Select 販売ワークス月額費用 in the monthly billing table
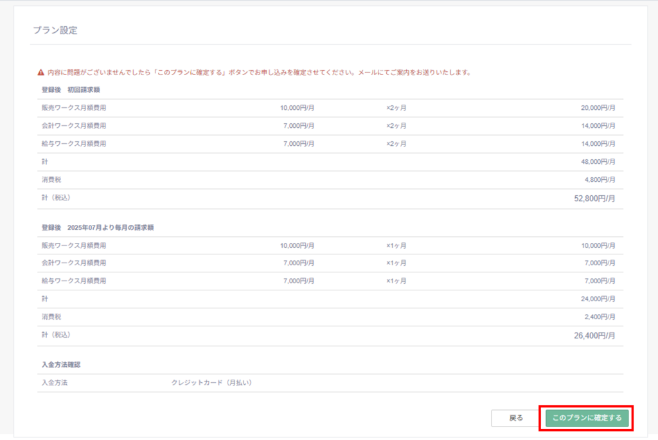The image size is (658, 440). pos(74,246)
